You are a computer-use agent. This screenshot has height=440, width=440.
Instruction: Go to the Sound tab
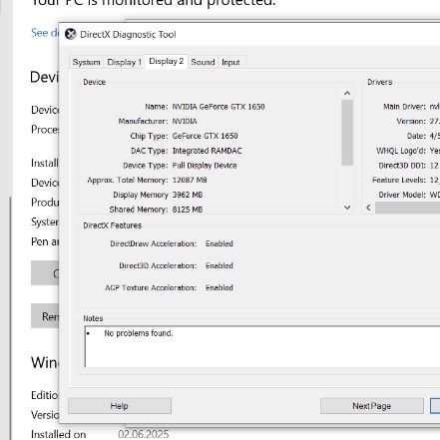tap(203, 62)
